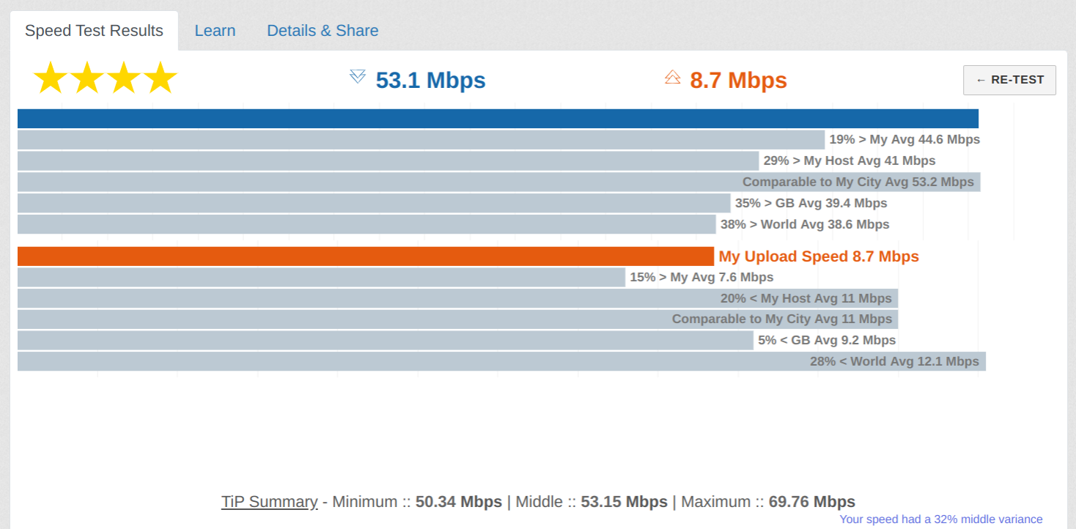1076x529 pixels.
Task: Select the first rating star
Action: click(51, 77)
